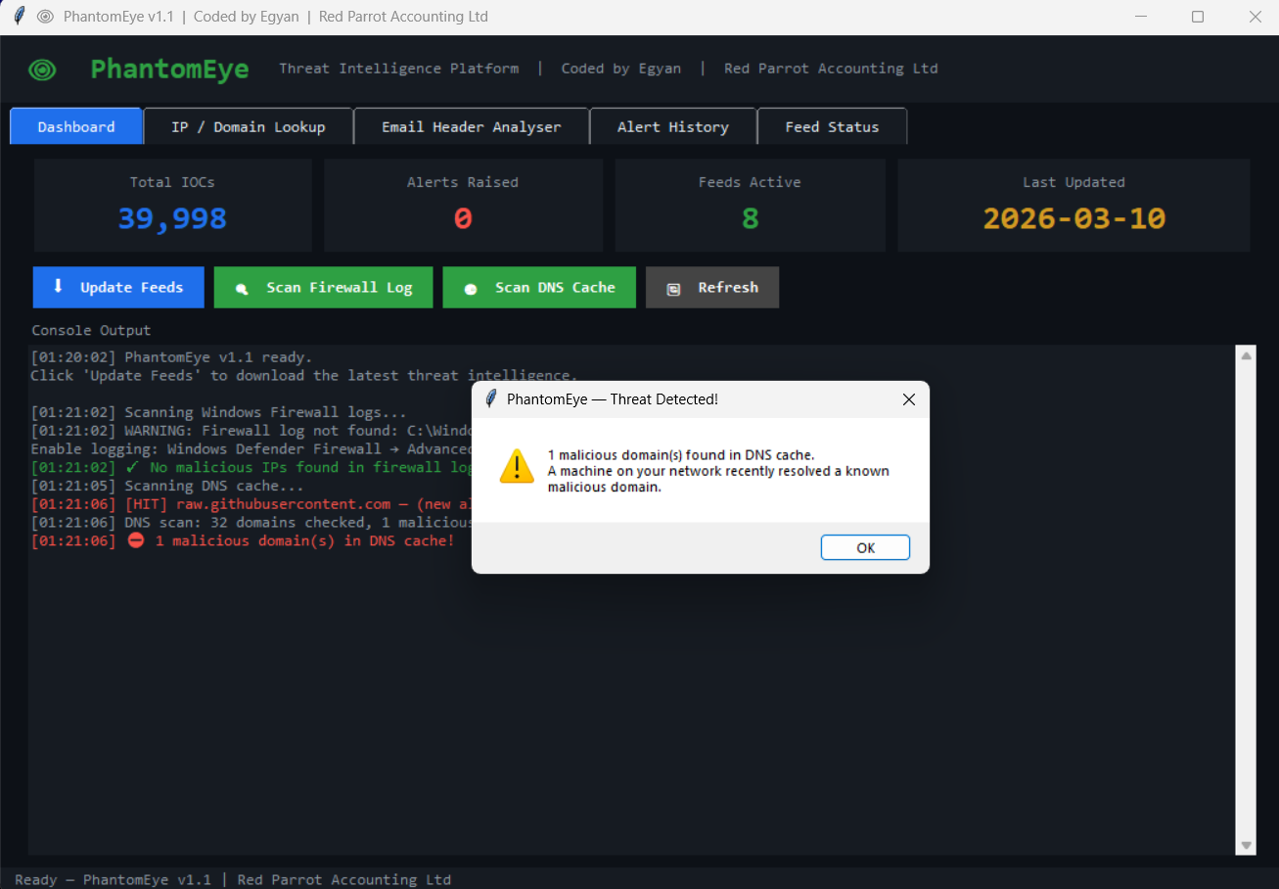
Task: Dismiss the threat alert with OK
Action: click(x=865, y=548)
